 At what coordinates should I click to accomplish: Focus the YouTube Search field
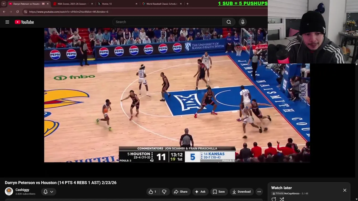[x=168, y=22]
